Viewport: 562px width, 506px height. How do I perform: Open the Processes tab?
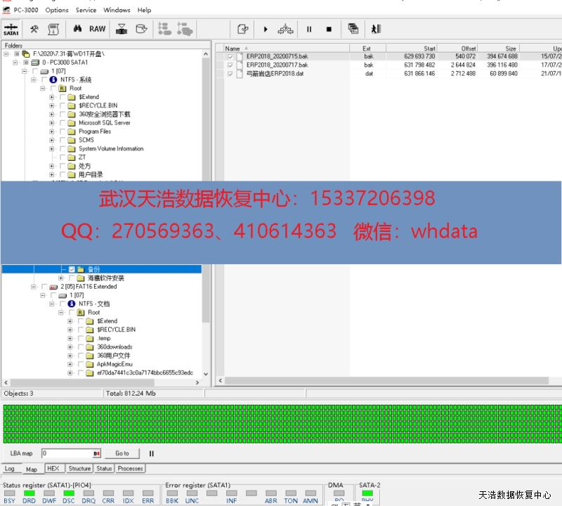[x=130, y=469]
